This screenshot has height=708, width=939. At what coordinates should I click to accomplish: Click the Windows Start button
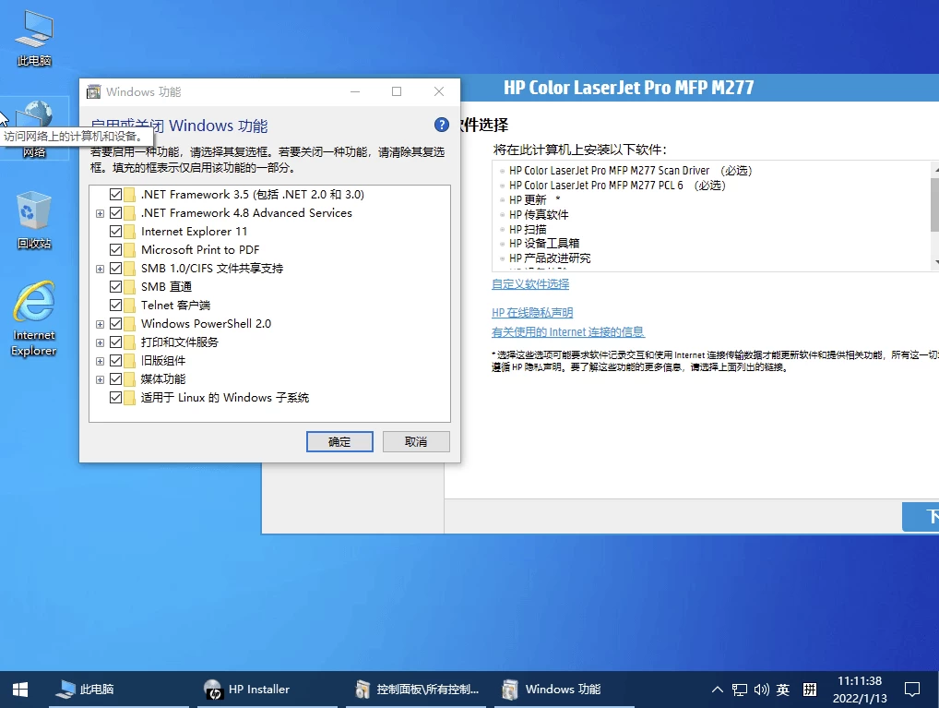[x=19, y=689]
